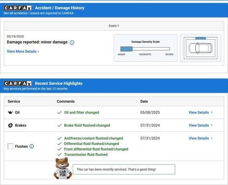Click chevron next to View More Details
228x185 pixels.
click(x=38, y=51)
